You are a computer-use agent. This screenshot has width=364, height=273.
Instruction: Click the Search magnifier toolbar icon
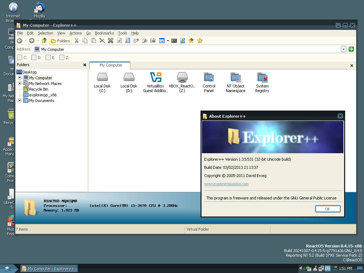tap(128, 41)
